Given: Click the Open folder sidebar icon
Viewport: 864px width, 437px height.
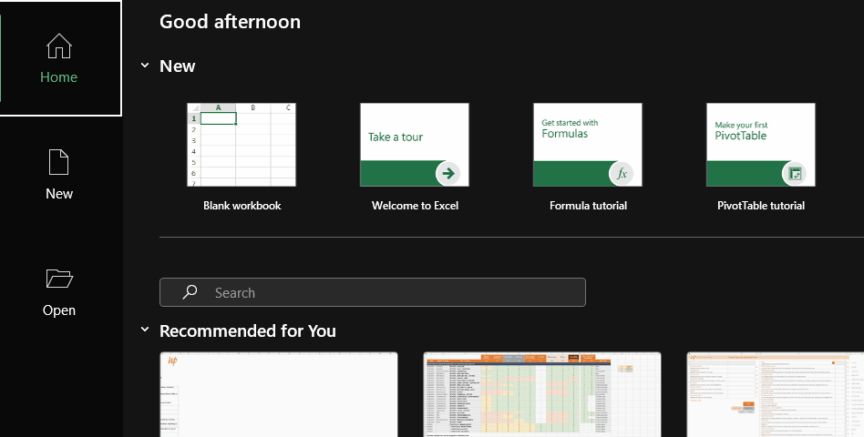Looking at the screenshot, I should tap(59, 279).
